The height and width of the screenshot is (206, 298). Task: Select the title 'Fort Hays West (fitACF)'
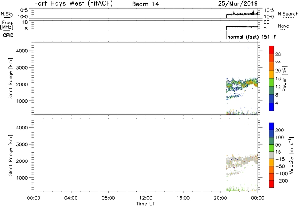point(73,4)
